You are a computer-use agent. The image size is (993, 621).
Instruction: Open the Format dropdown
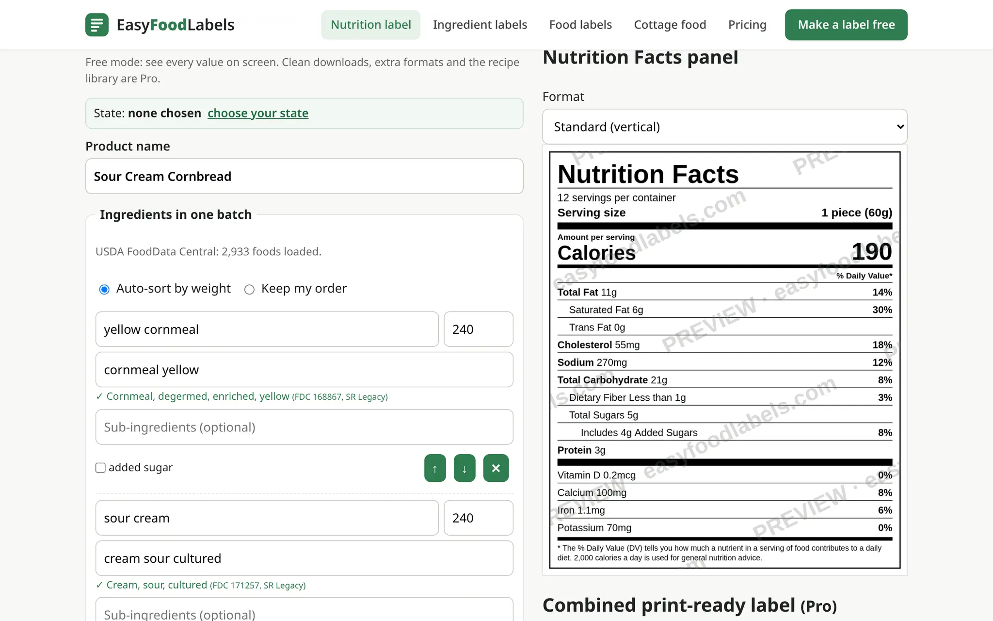coord(725,127)
